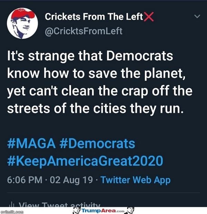Click the Crickets From The Left display name

pyautogui.click(x=94, y=17)
